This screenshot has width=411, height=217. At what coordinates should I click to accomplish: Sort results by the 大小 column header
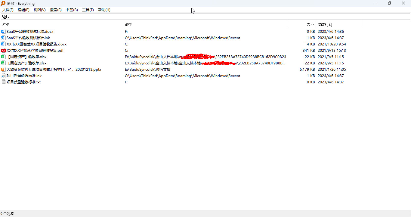pyautogui.click(x=301, y=25)
